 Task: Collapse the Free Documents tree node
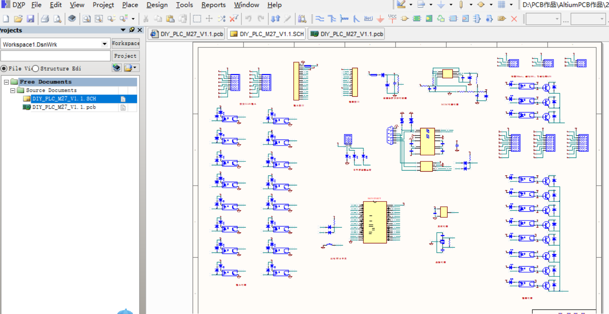coord(6,82)
